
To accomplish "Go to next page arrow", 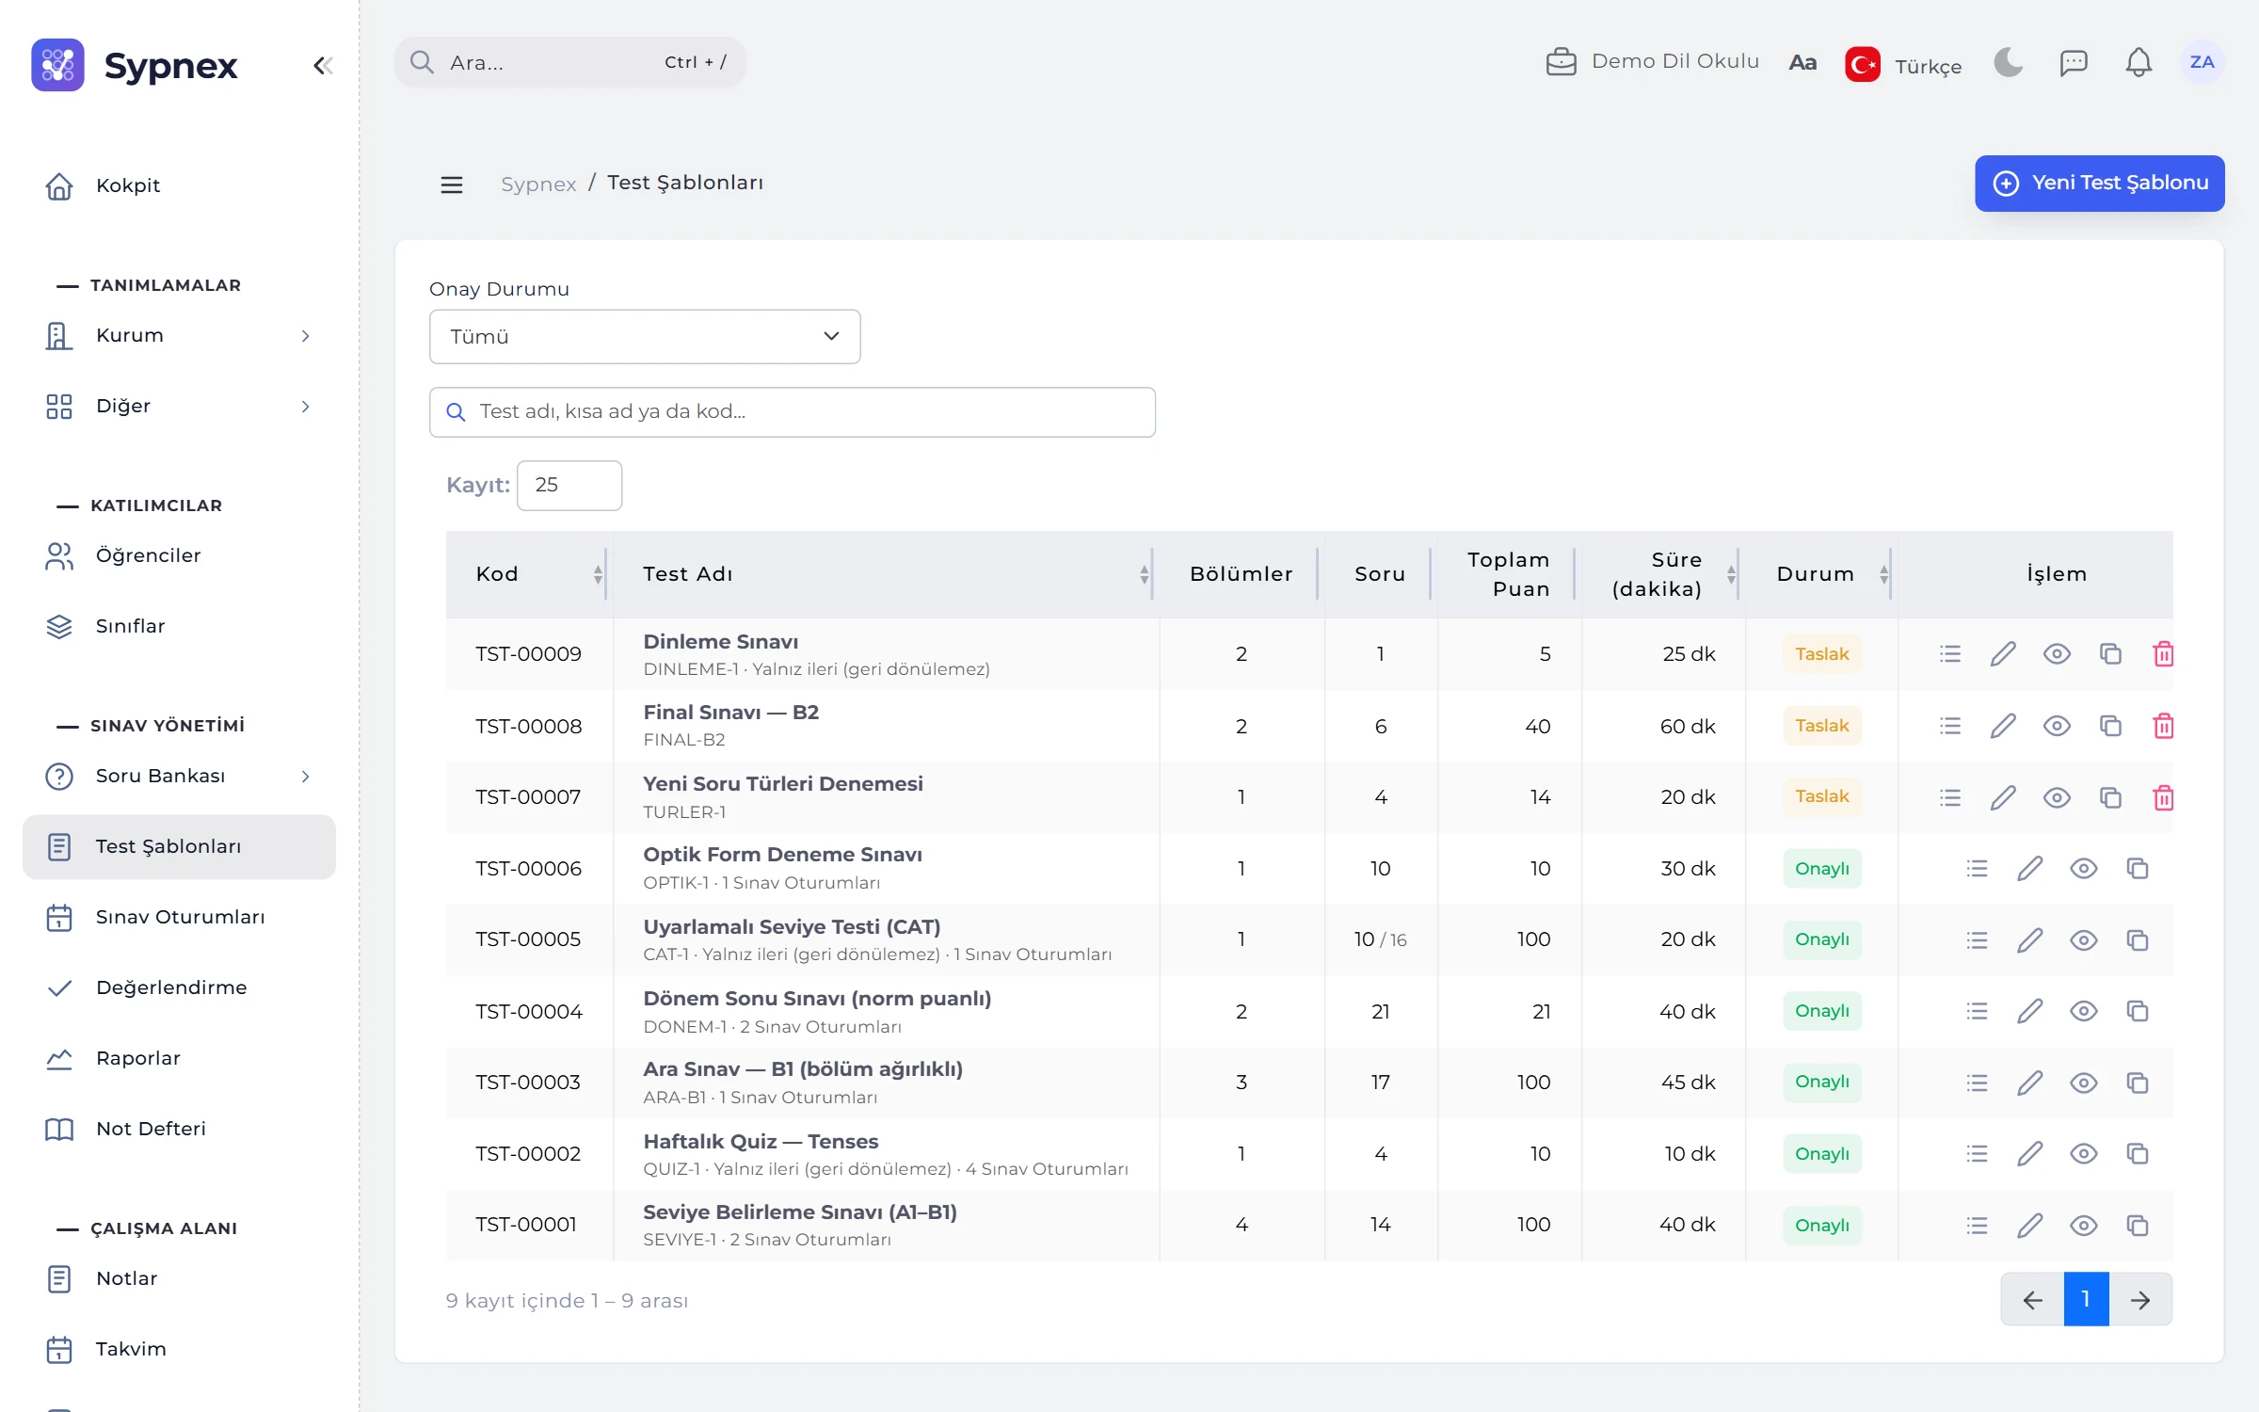I will click(x=2140, y=1299).
